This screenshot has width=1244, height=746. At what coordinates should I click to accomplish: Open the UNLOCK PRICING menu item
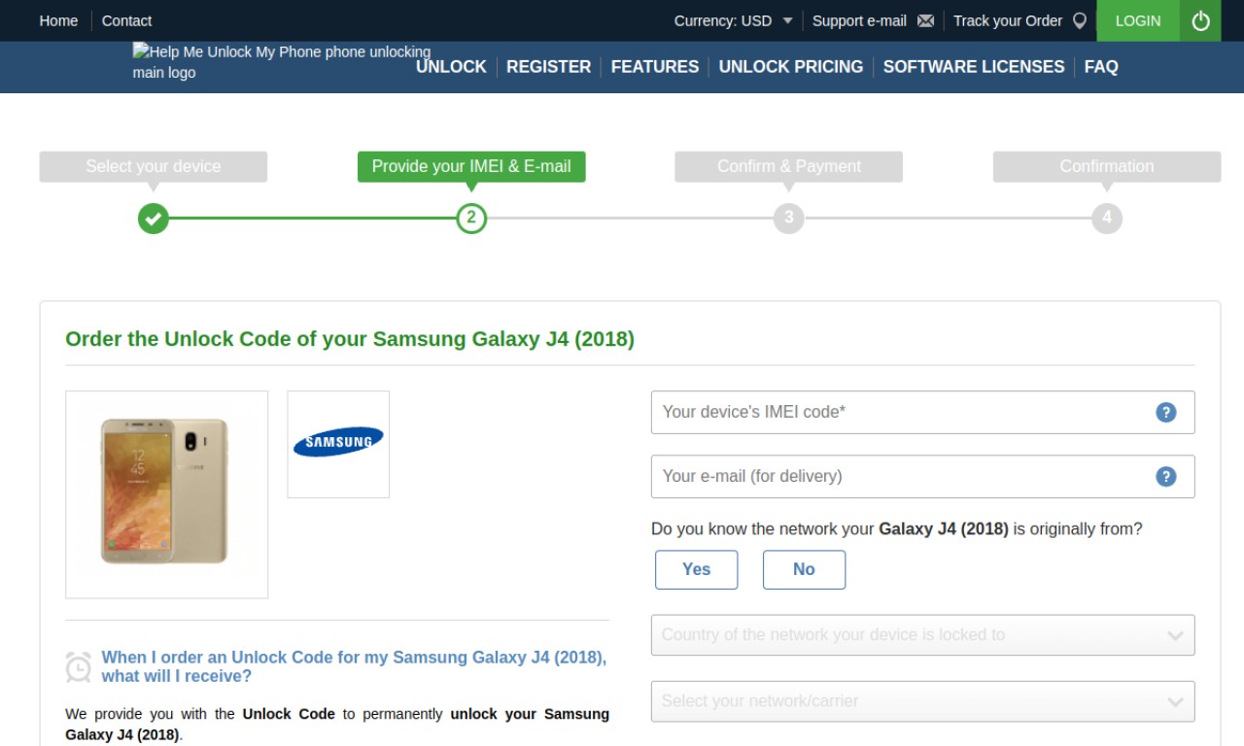791,67
